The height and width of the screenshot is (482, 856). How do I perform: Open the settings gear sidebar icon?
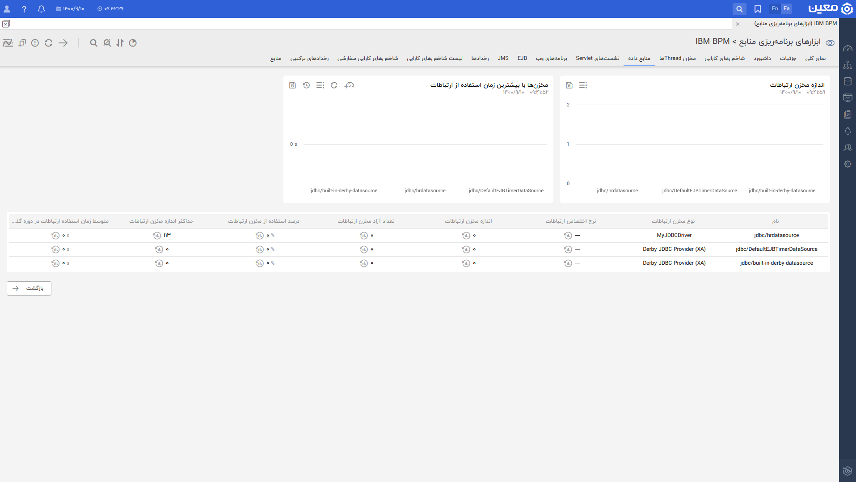coord(848,164)
